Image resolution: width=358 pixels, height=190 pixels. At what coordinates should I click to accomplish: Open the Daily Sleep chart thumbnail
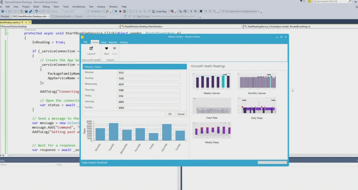click(257, 106)
